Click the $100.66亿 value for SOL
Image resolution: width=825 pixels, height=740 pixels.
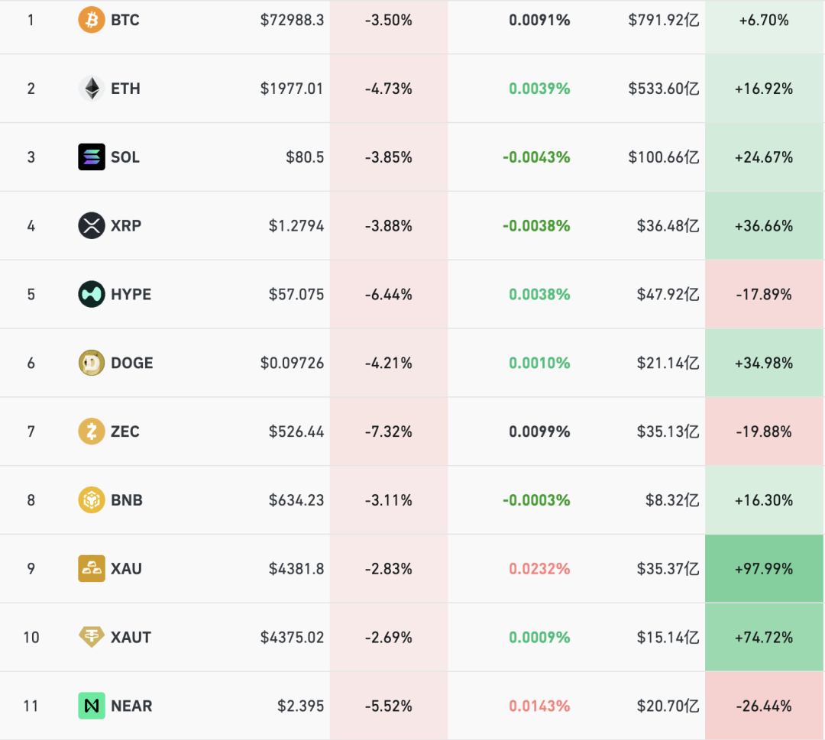pyautogui.click(x=664, y=157)
